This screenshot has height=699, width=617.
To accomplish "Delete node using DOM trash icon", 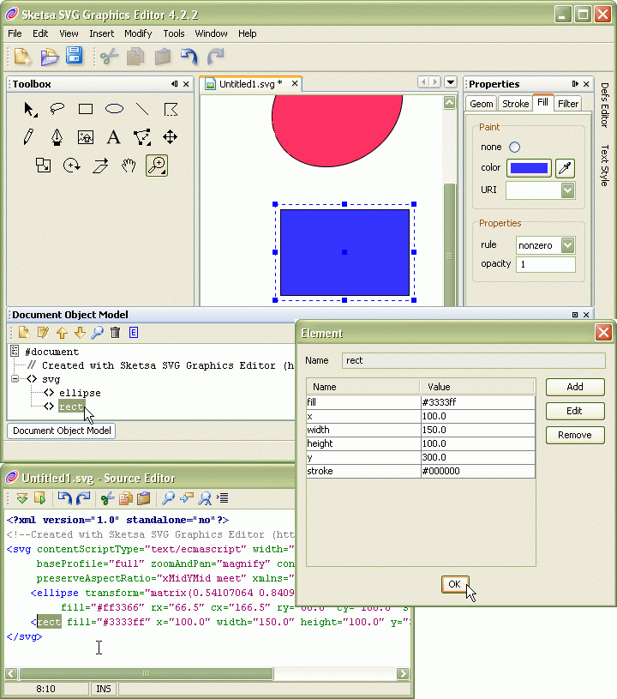I will tap(114, 333).
